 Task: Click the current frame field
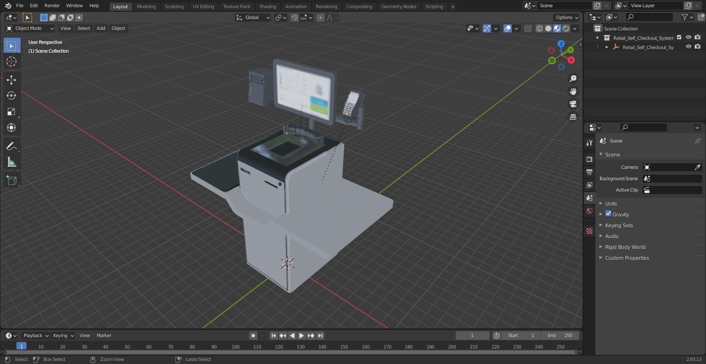coord(472,336)
